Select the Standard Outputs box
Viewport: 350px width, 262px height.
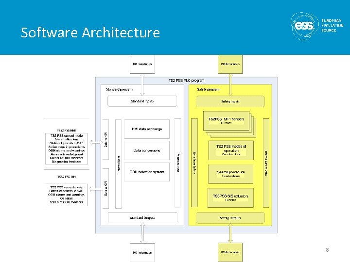click(x=142, y=218)
